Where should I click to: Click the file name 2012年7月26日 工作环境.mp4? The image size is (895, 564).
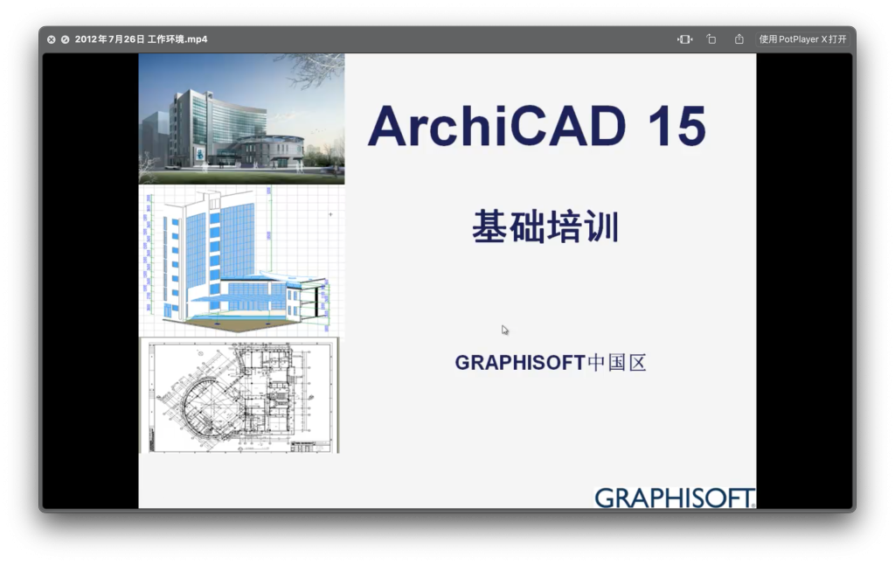141,39
